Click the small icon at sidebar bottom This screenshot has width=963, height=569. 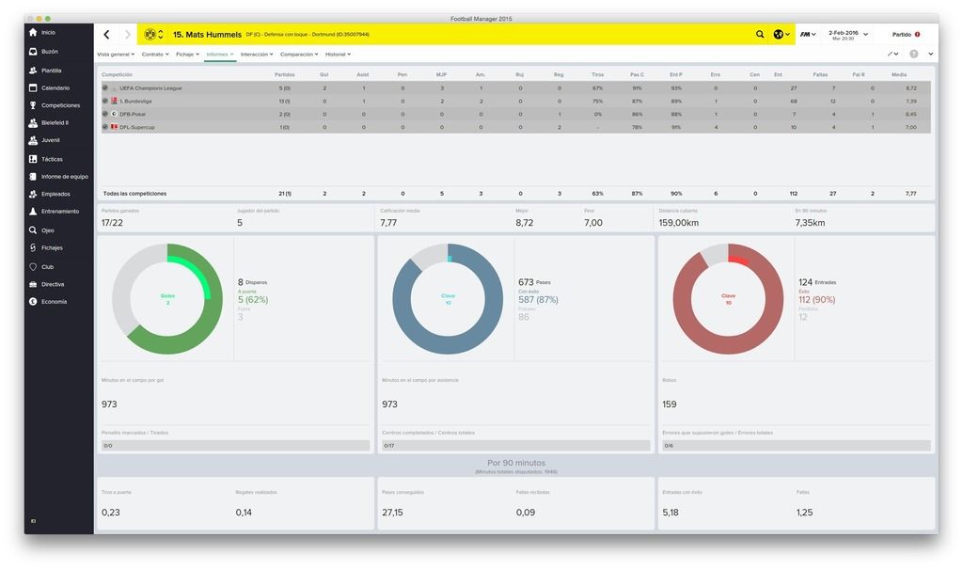click(x=33, y=521)
